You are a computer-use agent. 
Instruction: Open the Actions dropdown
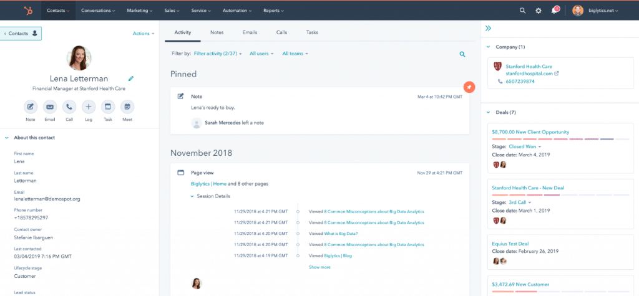pos(144,34)
